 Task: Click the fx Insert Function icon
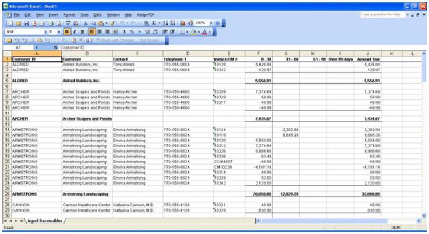pos(56,48)
